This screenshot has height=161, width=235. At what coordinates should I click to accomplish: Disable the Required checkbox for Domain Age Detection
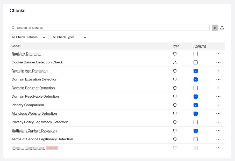(196, 71)
